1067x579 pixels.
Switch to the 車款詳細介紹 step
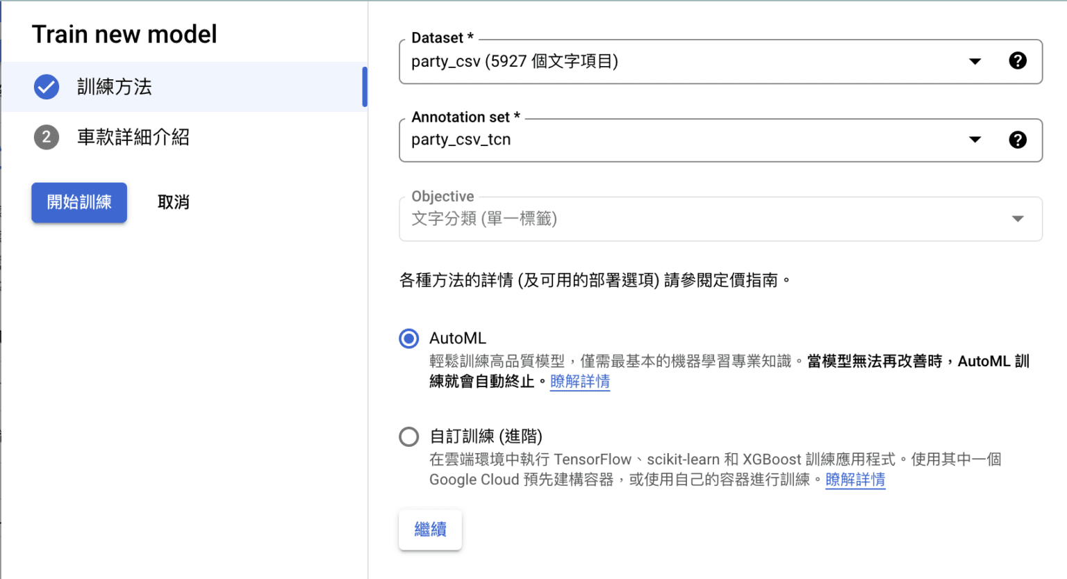133,137
